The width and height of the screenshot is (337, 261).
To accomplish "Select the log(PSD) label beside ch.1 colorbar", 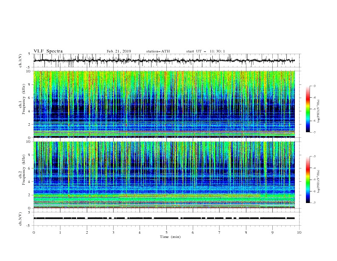I will (319, 111).
